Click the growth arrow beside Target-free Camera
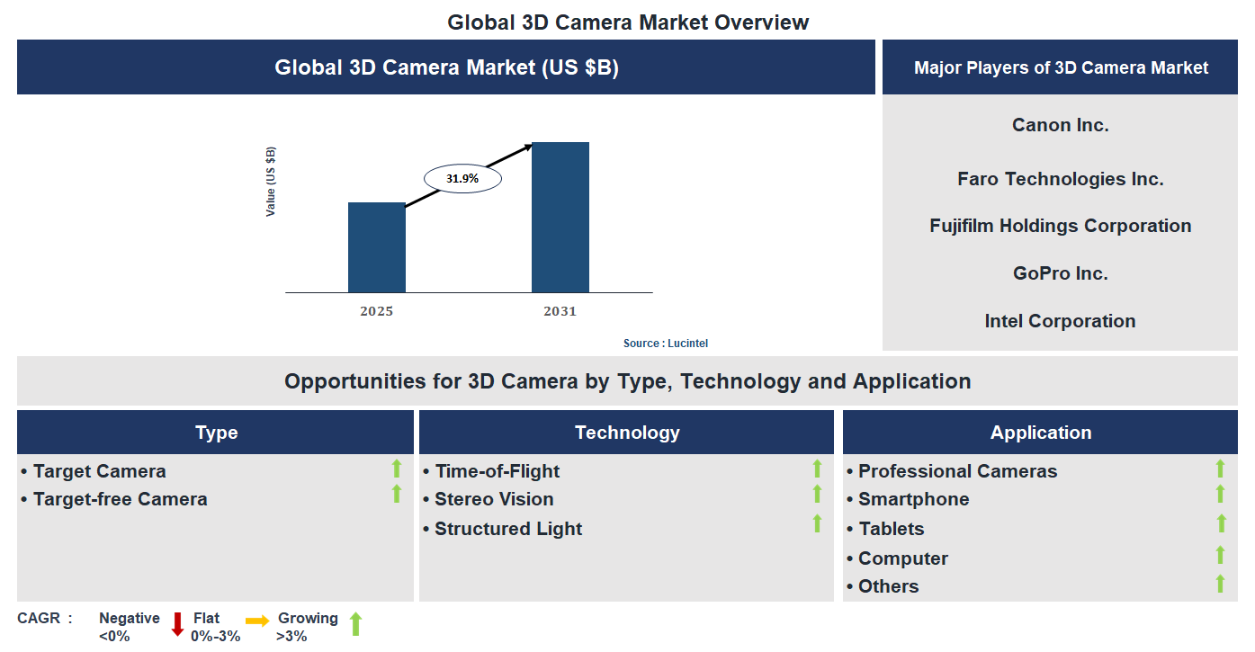The image size is (1255, 652). [x=397, y=493]
